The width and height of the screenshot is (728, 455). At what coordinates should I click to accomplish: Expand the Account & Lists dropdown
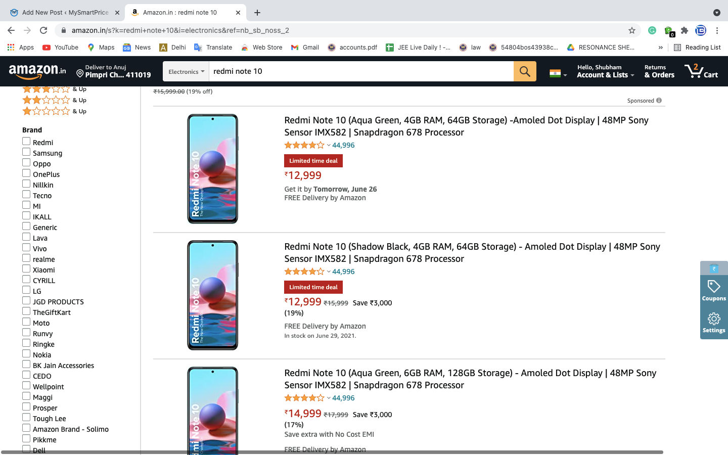click(605, 71)
